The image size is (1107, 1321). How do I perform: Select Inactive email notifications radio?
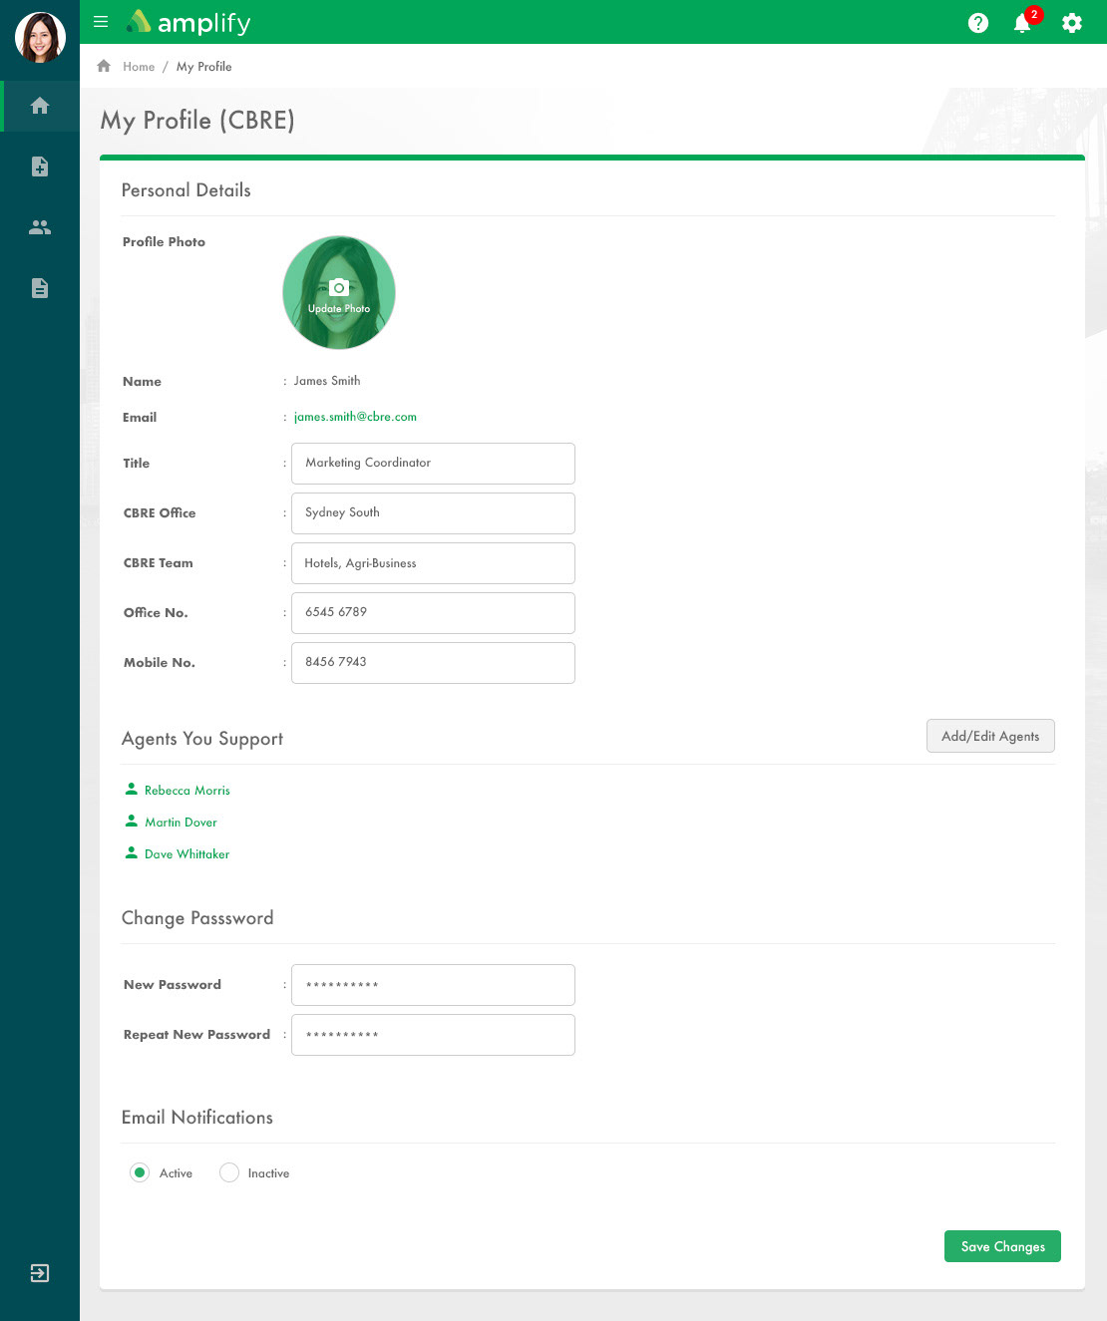pyautogui.click(x=229, y=1172)
